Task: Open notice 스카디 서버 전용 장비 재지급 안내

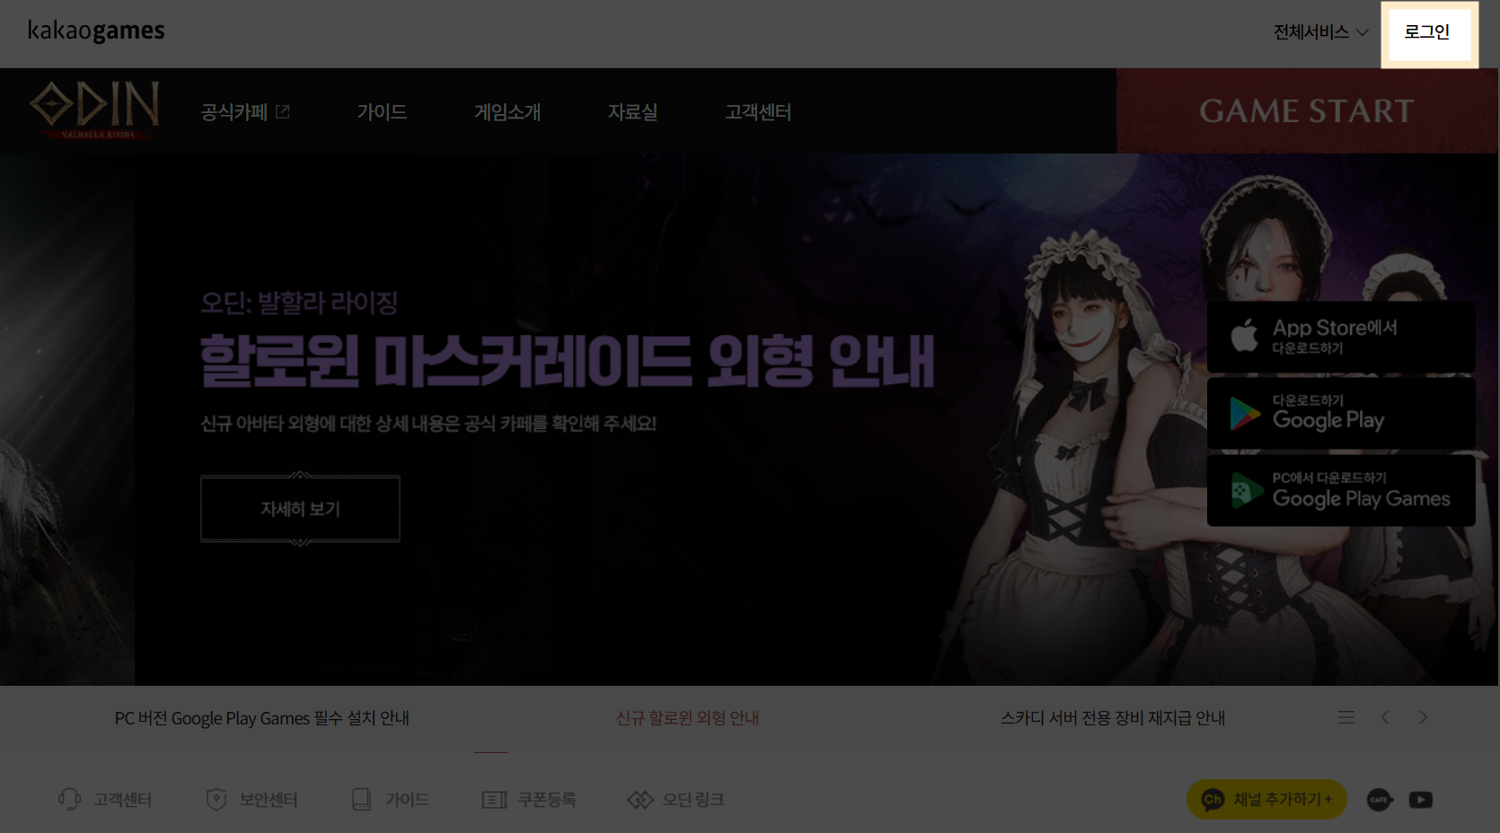Action: [1113, 718]
